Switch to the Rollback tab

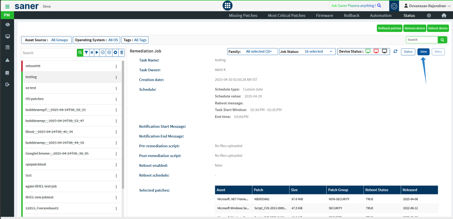click(x=352, y=15)
